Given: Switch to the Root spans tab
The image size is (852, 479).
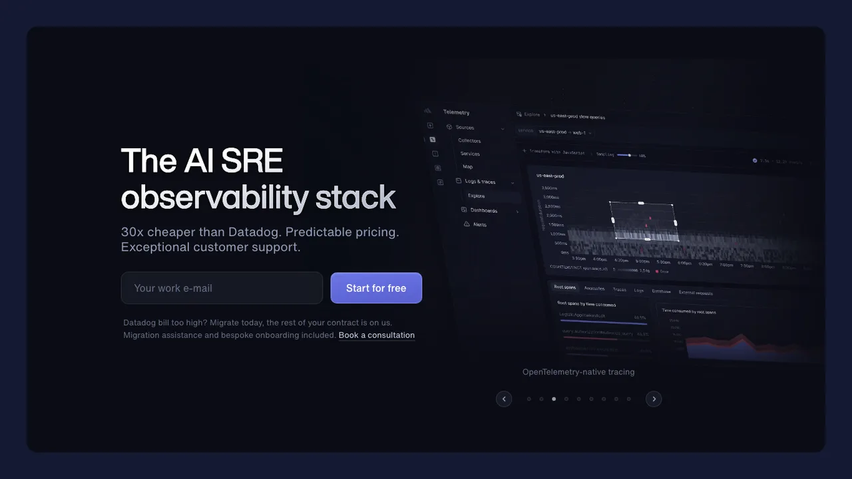Looking at the screenshot, I should [565, 287].
